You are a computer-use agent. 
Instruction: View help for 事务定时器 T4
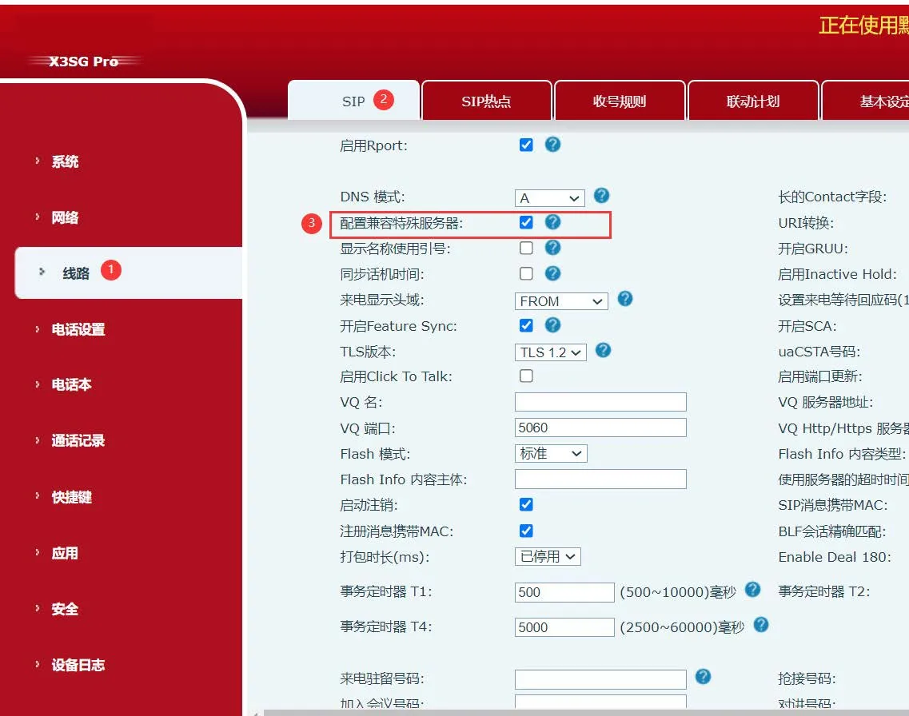point(760,626)
